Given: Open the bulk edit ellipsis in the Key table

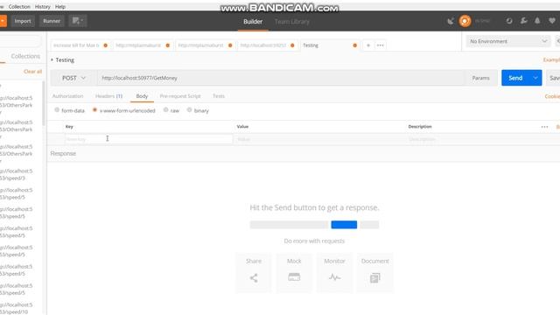Looking at the screenshot, I should (x=544, y=127).
